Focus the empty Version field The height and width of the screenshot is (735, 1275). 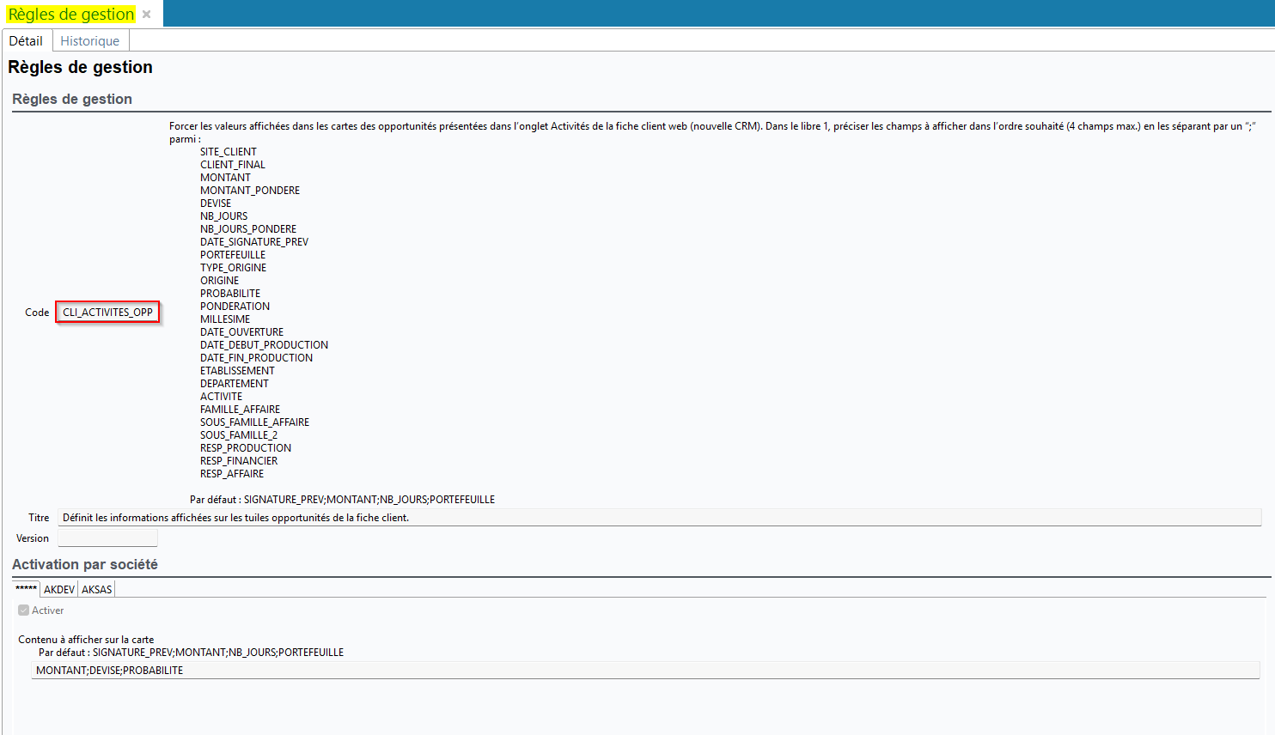pos(107,538)
